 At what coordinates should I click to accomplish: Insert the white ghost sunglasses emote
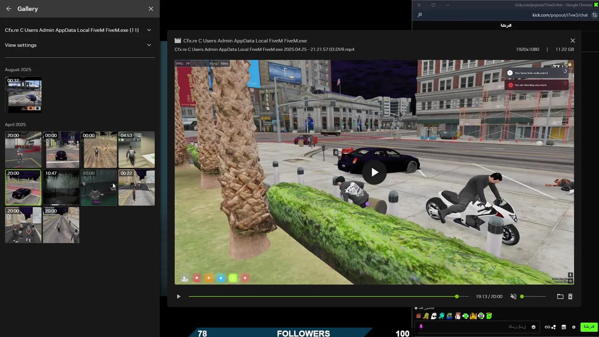[x=434, y=316]
